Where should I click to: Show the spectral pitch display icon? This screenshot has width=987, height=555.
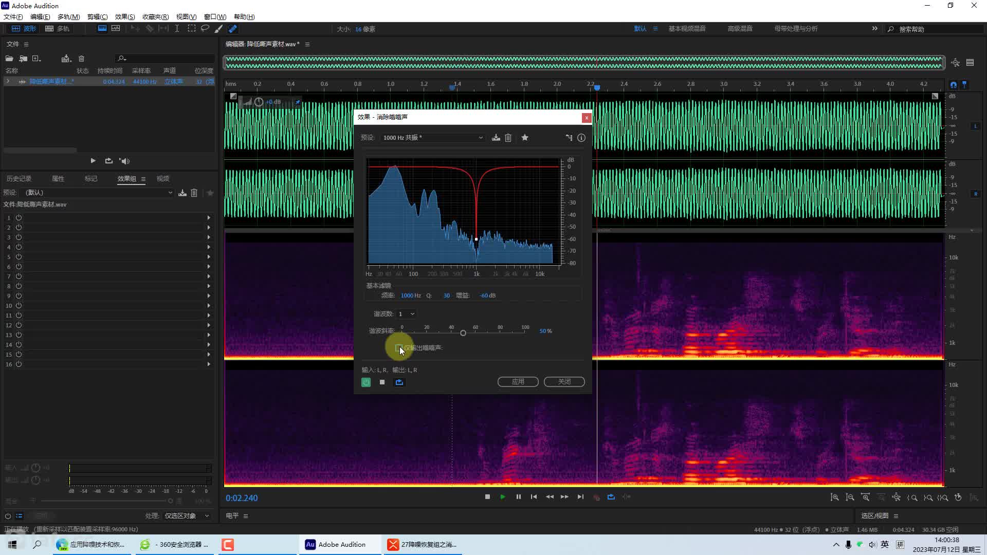(x=116, y=29)
